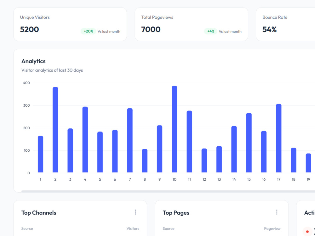Click the bar for day 16
This screenshot has height=236, width=315.
point(264,152)
